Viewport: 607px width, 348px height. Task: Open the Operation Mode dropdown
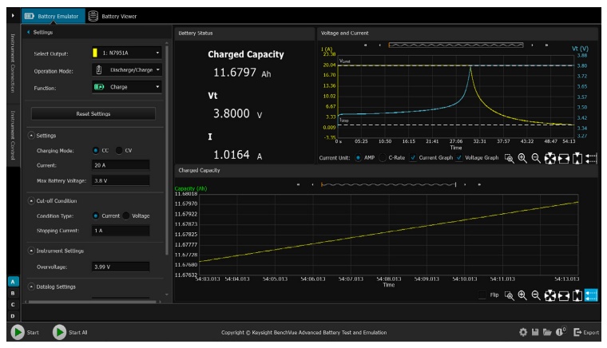[127, 70]
